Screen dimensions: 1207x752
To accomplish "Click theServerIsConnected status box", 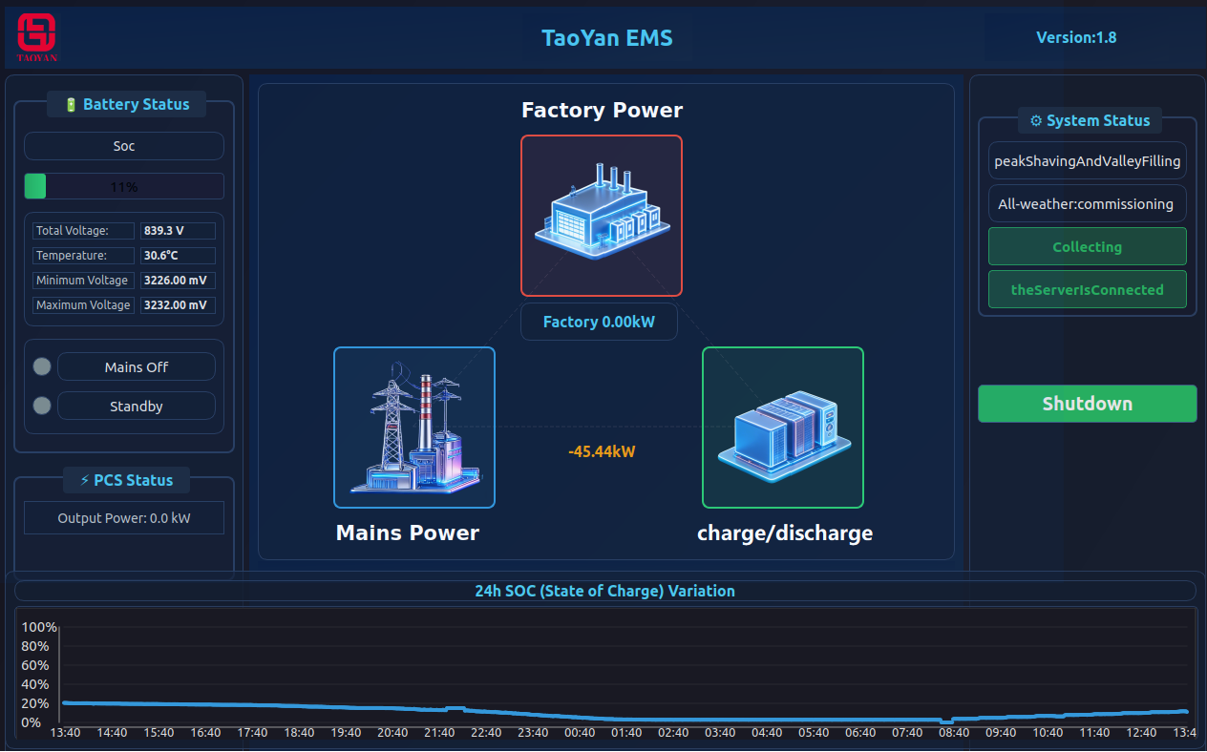I will click(1088, 290).
